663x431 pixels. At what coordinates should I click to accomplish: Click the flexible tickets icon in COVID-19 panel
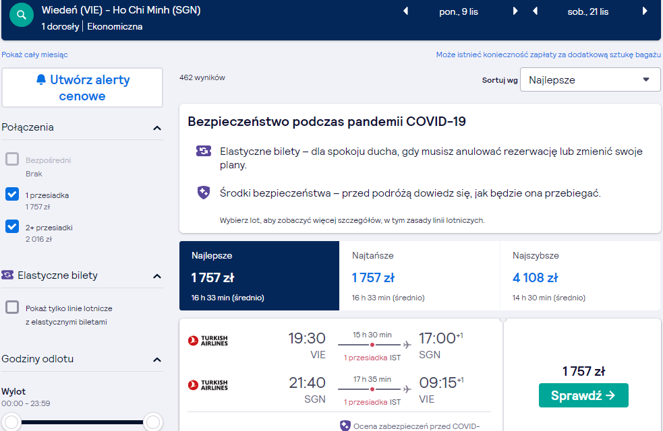(x=204, y=151)
